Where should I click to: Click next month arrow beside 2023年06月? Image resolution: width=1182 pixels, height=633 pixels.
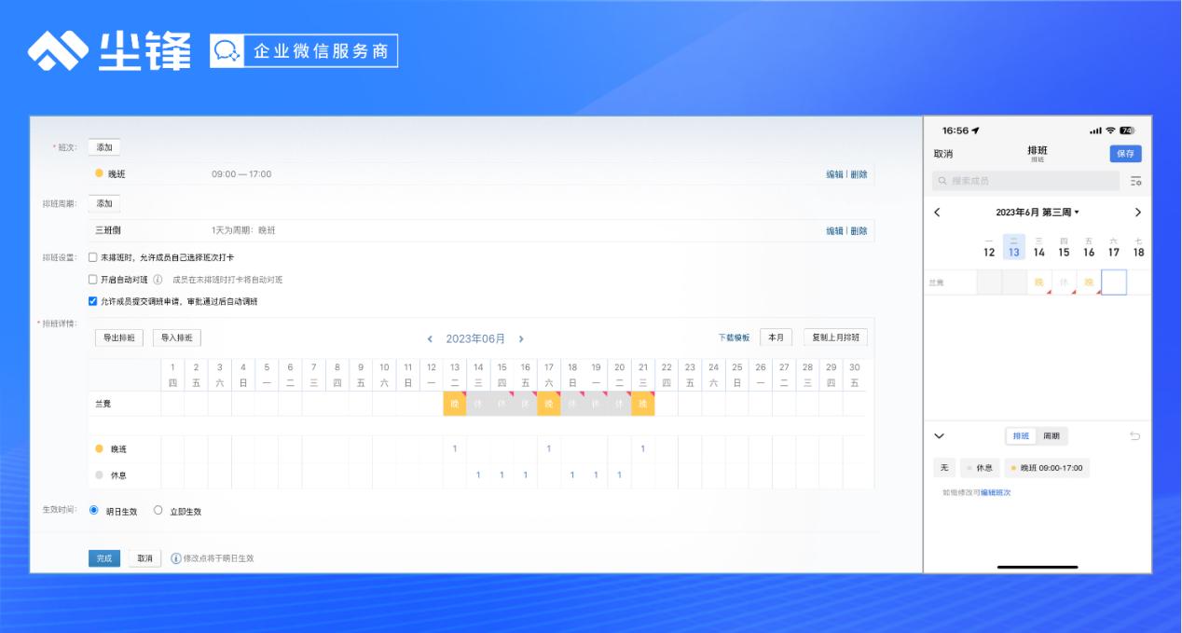(x=521, y=339)
